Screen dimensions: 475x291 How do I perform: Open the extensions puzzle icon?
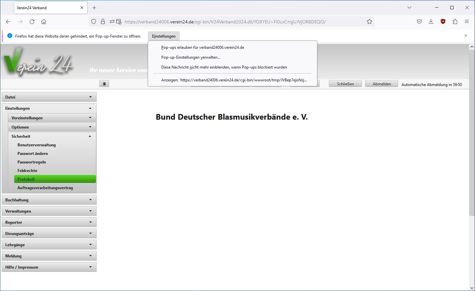[455, 22]
